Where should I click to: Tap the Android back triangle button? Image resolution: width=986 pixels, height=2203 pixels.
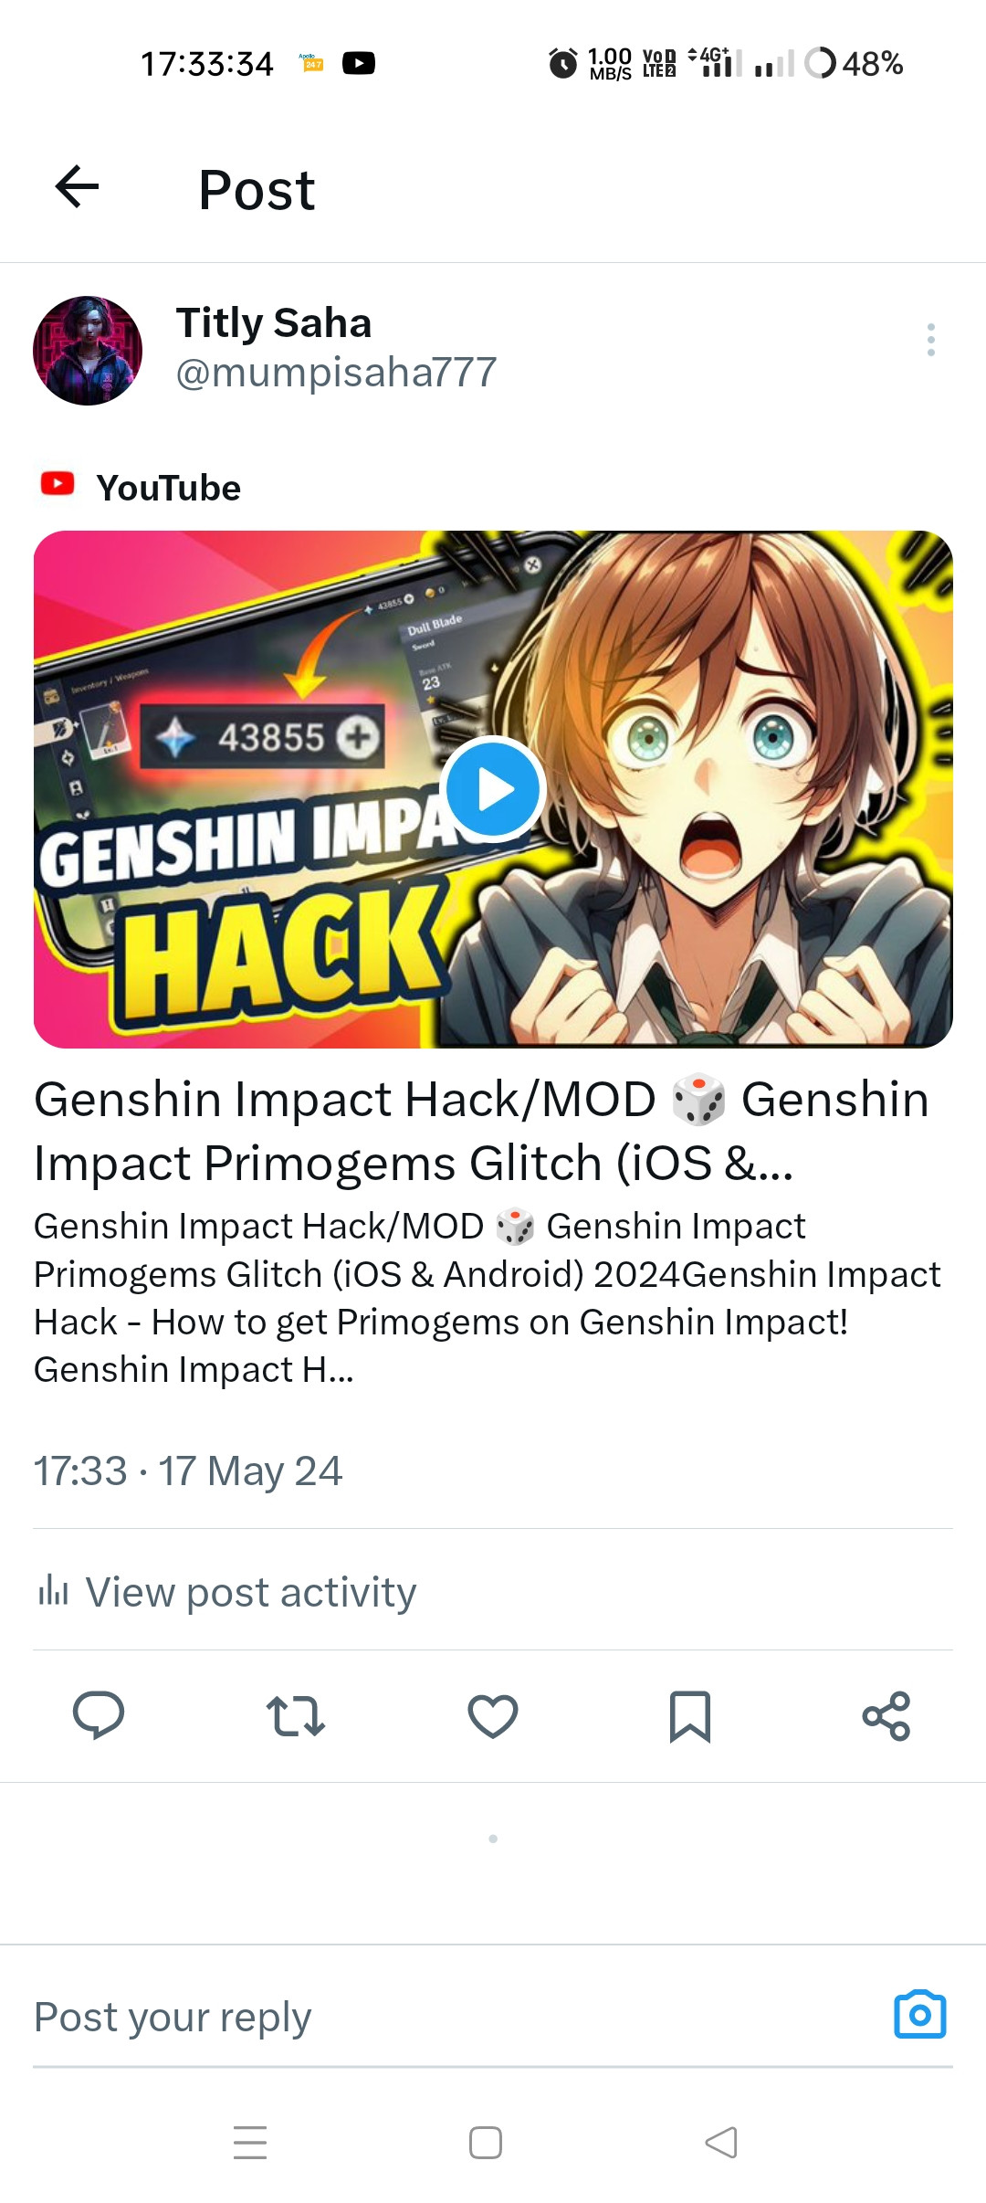pyautogui.click(x=721, y=2143)
